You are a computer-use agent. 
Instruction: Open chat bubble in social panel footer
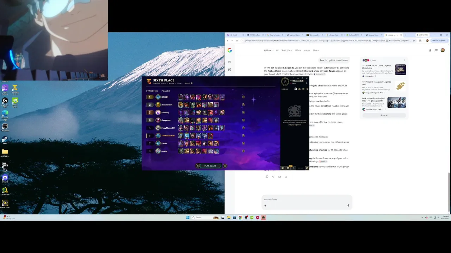pyautogui.click(x=283, y=168)
